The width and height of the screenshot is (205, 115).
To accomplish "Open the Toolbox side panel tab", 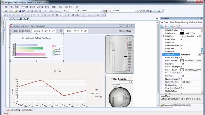I will pyautogui.click(x=4, y=23).
